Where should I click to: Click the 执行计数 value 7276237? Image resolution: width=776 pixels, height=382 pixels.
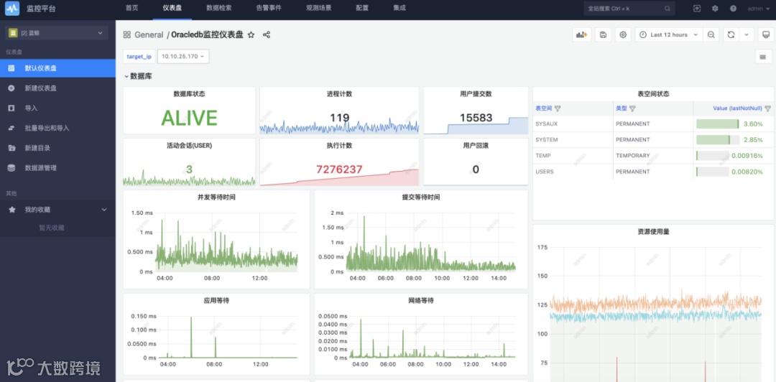pos(339,169)
